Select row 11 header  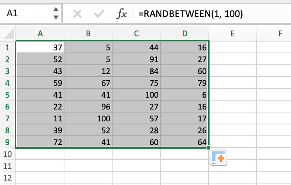tap(8, 166)
